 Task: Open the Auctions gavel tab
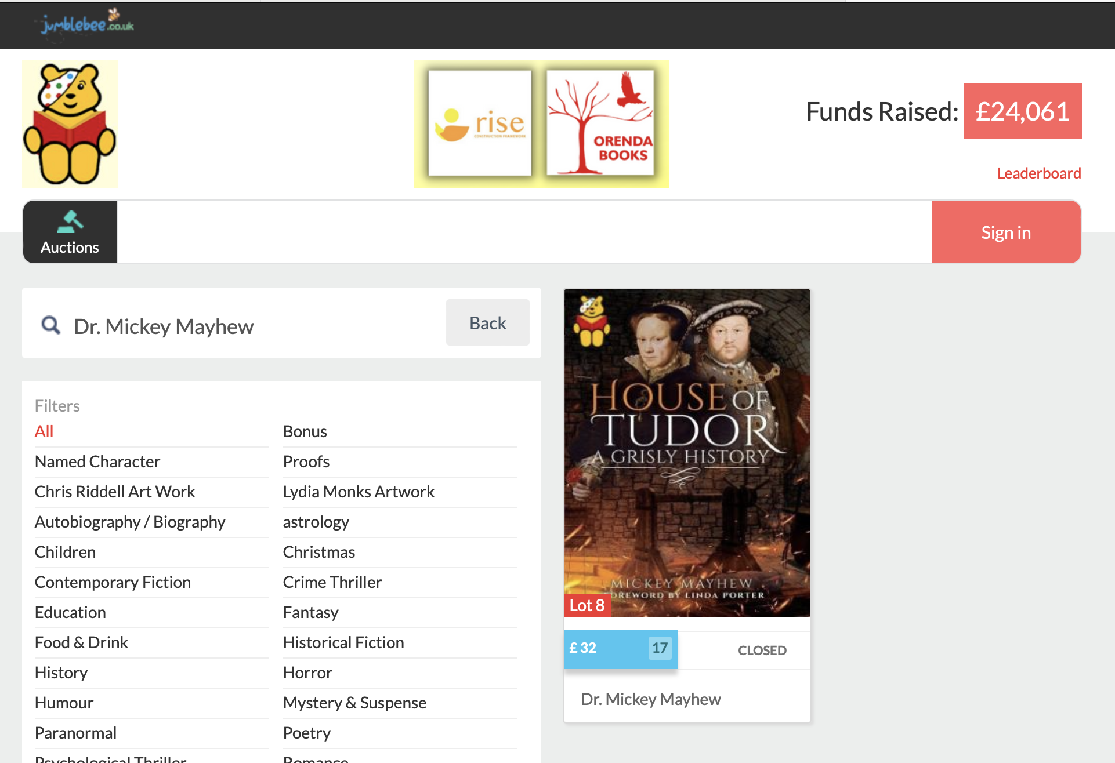click(70, 232)
